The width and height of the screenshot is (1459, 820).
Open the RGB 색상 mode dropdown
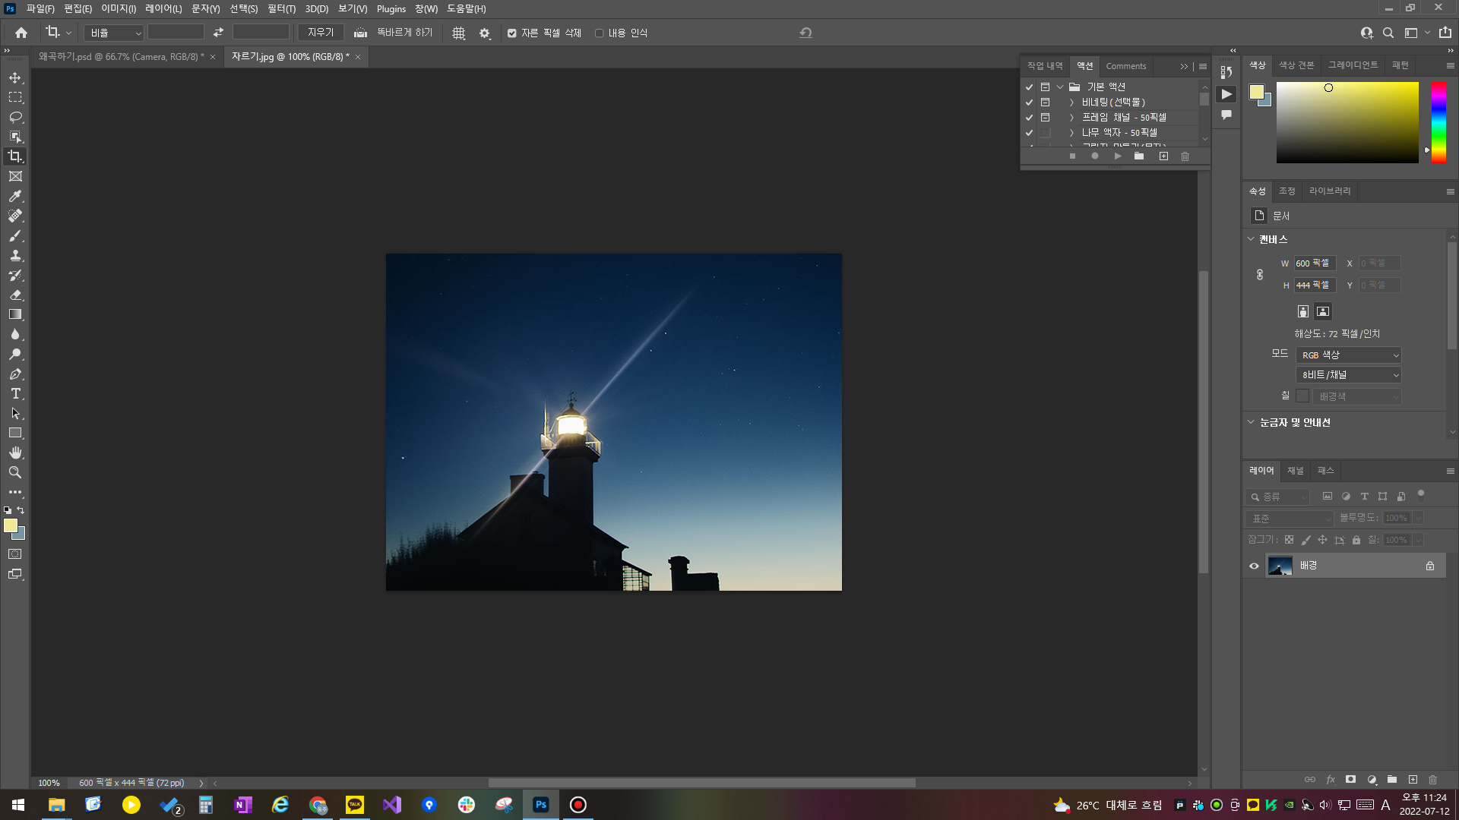coord(1349,355)
